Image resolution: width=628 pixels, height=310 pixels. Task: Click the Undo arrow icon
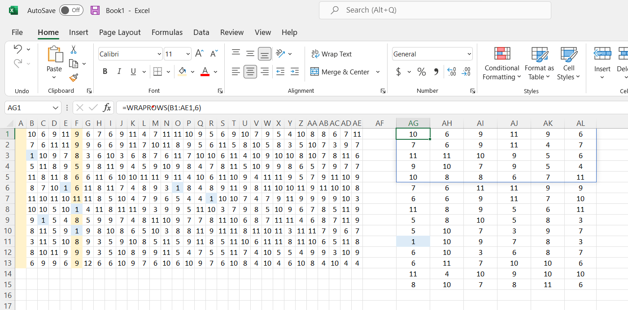[18, 49]
